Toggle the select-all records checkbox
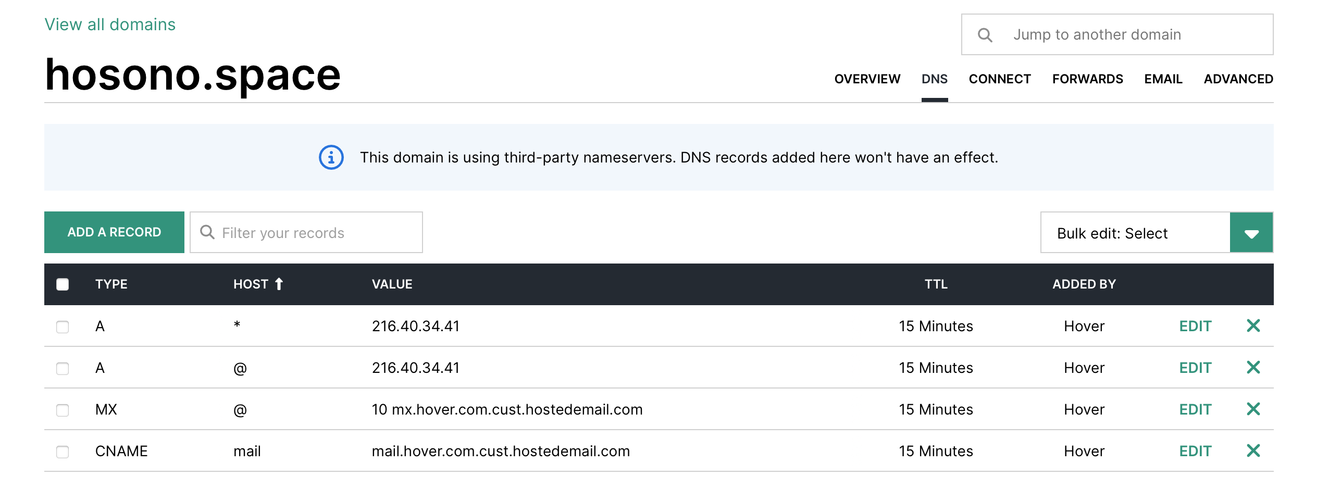The image size is (1341, 501). (x=63, y=284)
